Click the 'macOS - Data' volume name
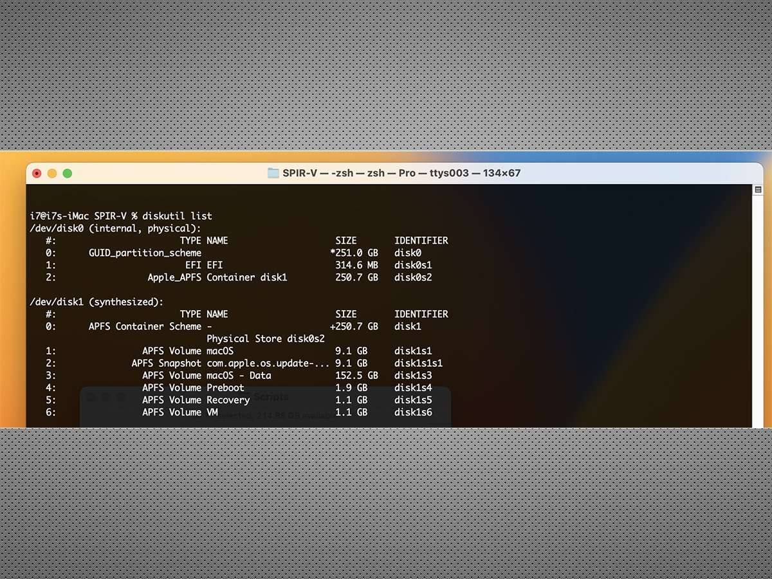 (x=239, y=375)
